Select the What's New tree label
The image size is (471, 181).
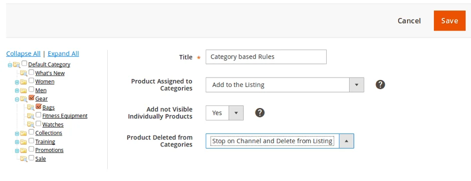click(50, 73)
